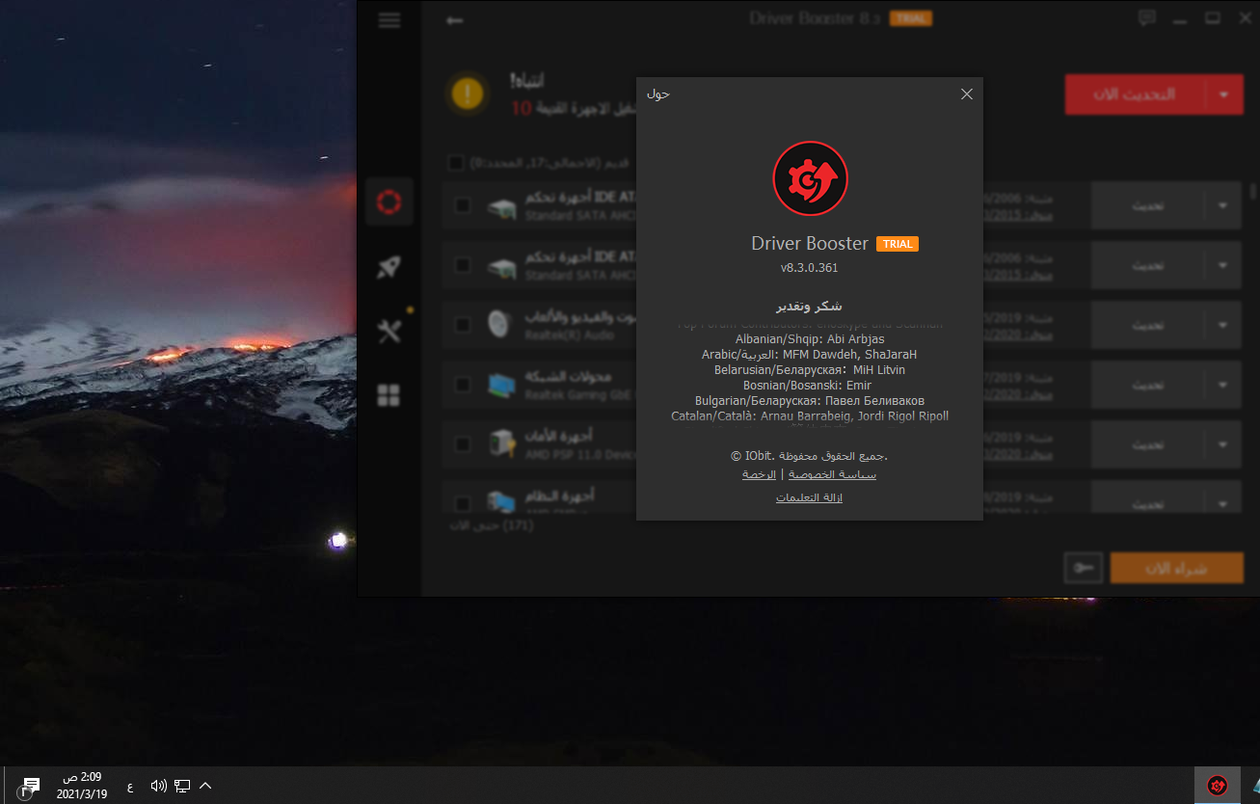Viewport: 1260px width, 804px height.
Task: Update the first IDE ATA controller driver
Action: [1147, 206]
